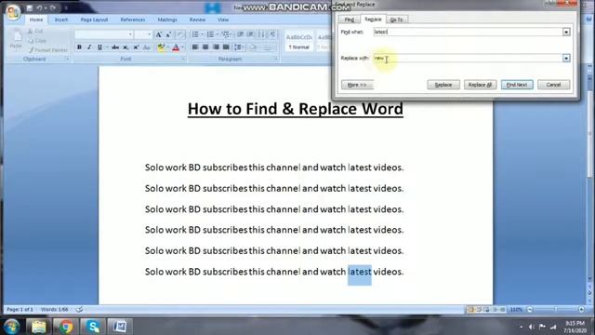Adjust the zoom slider in status bar
Image resolution: width=595 pixels, height=335 pixels.
(x=556, y=310)
